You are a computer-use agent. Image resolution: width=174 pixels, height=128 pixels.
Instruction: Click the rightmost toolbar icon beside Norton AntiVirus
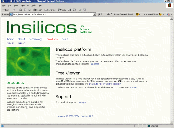coord(168,14)
